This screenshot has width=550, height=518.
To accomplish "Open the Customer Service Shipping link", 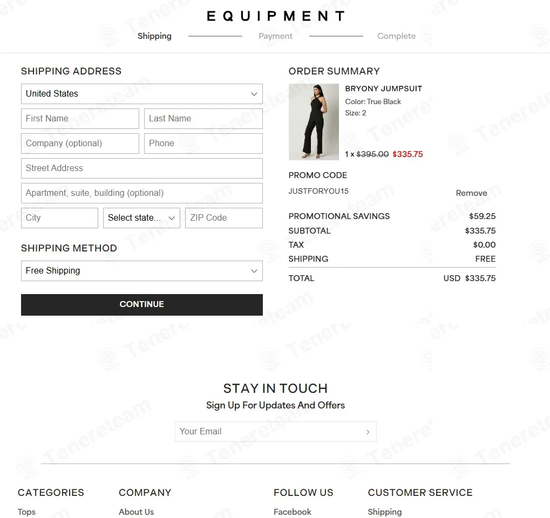I will 385,512.
